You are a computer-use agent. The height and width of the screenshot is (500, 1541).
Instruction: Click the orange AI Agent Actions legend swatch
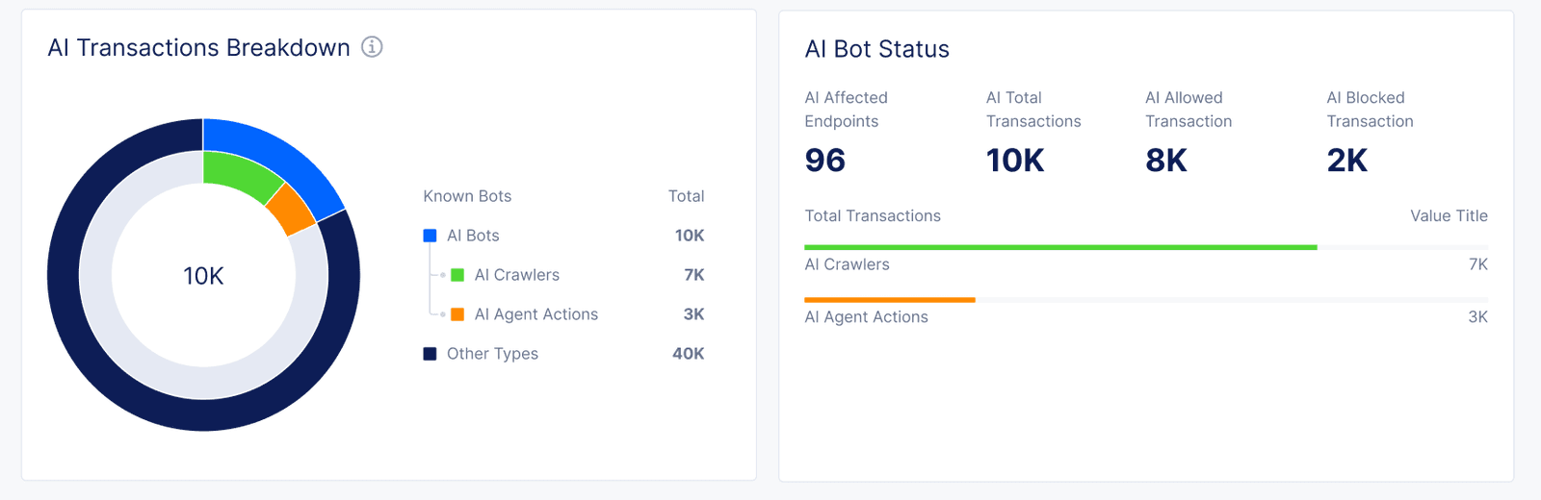(457, 314)
